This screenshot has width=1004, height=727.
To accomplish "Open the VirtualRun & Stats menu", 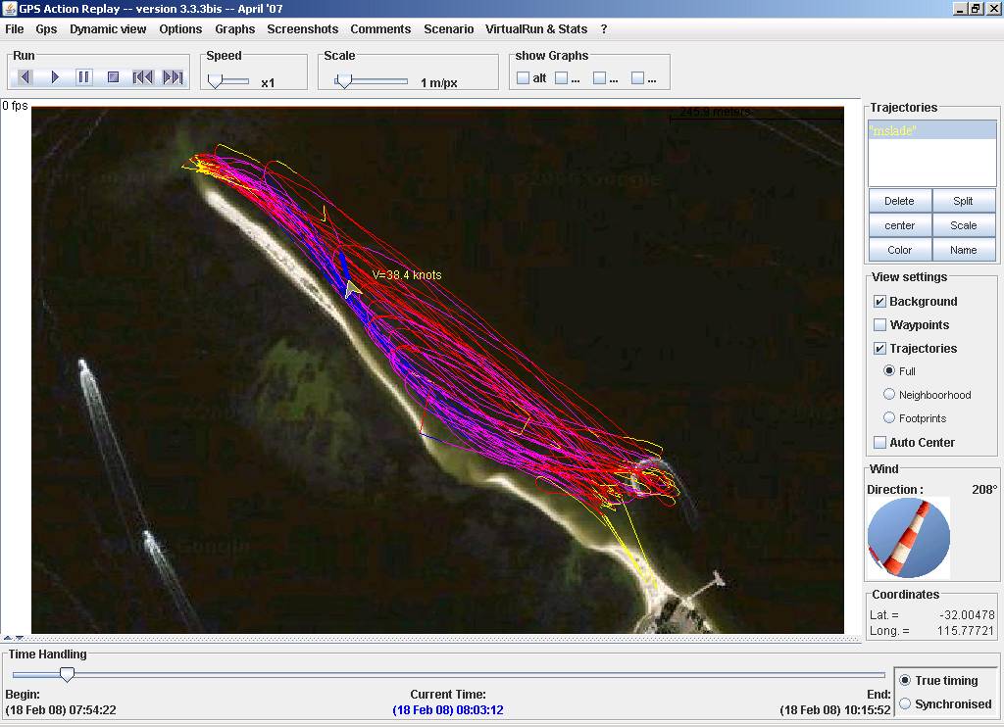I will 536,29.
